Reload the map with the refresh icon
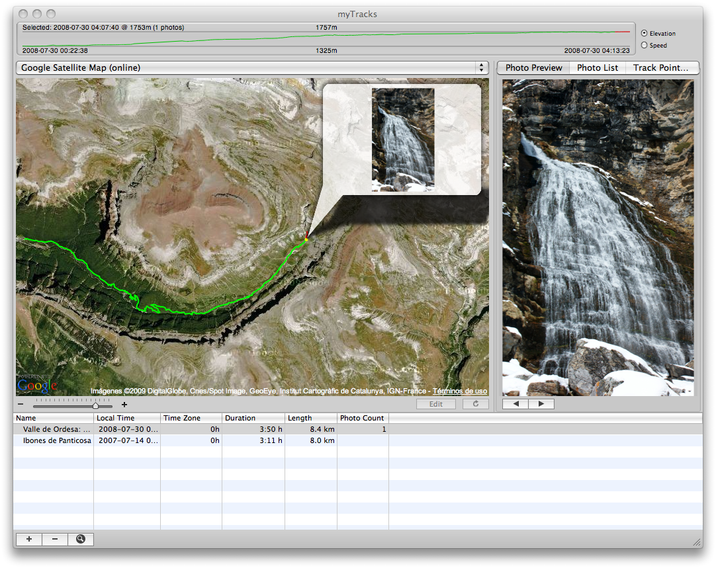 pos(475,404)
